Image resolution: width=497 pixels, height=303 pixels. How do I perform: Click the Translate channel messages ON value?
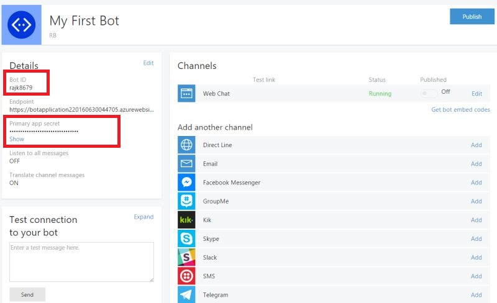(x=14, y=183)
